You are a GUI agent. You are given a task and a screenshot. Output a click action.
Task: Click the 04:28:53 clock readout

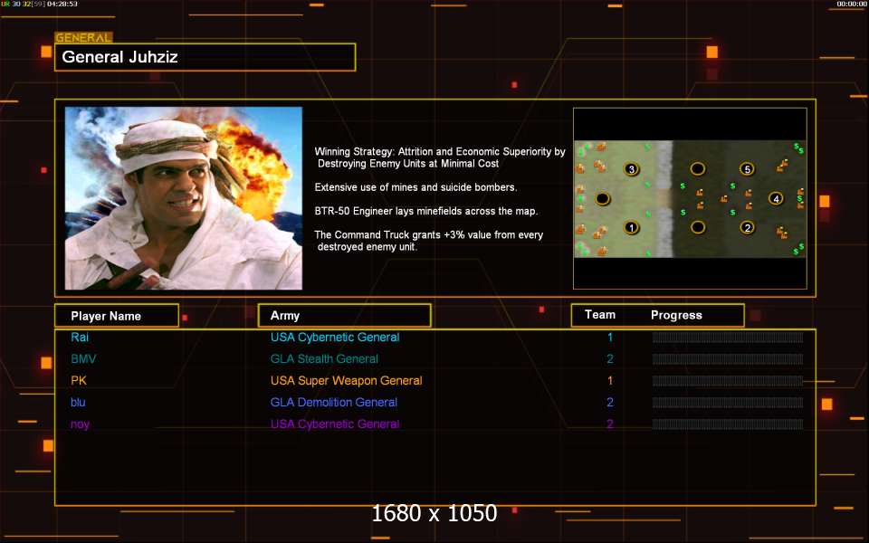62,4
